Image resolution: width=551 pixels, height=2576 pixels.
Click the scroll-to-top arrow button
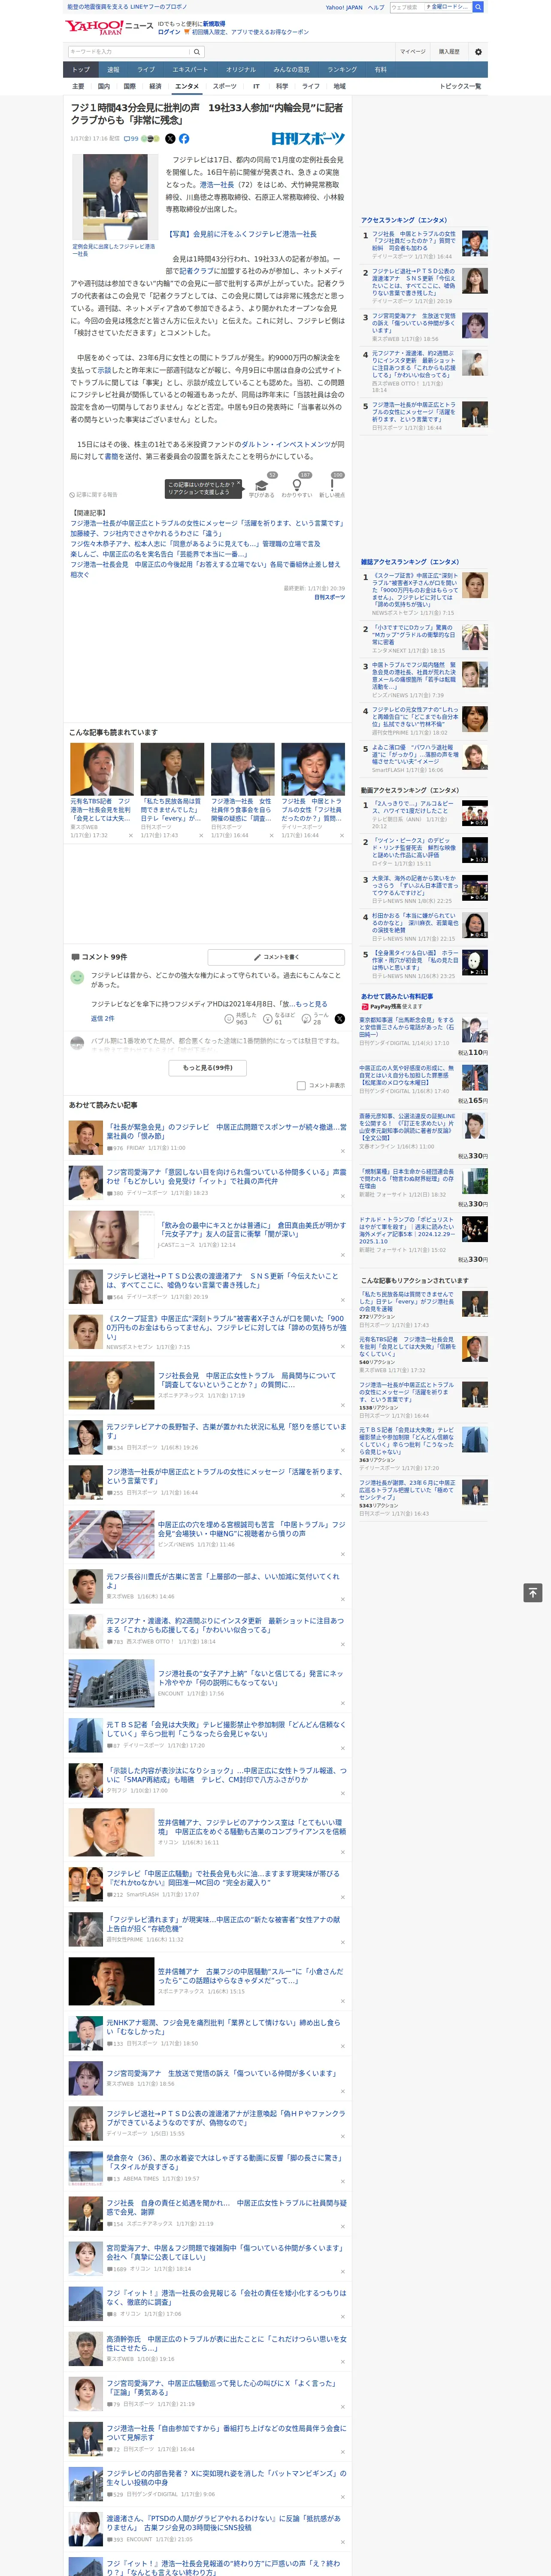pyautogui.click(x=532, y=1593)
